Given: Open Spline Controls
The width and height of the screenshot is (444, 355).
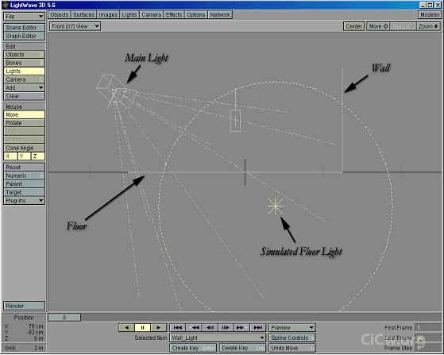Looking at the screenshot, I should (x=292, y=338).
